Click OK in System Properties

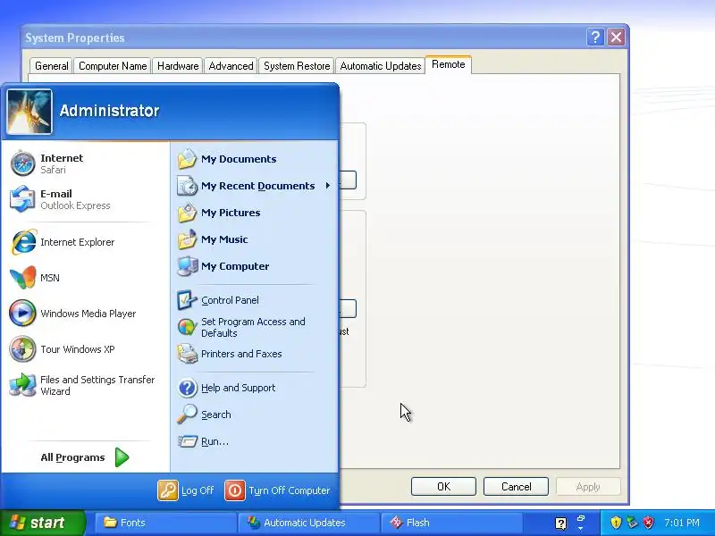(x=443, y=487)
